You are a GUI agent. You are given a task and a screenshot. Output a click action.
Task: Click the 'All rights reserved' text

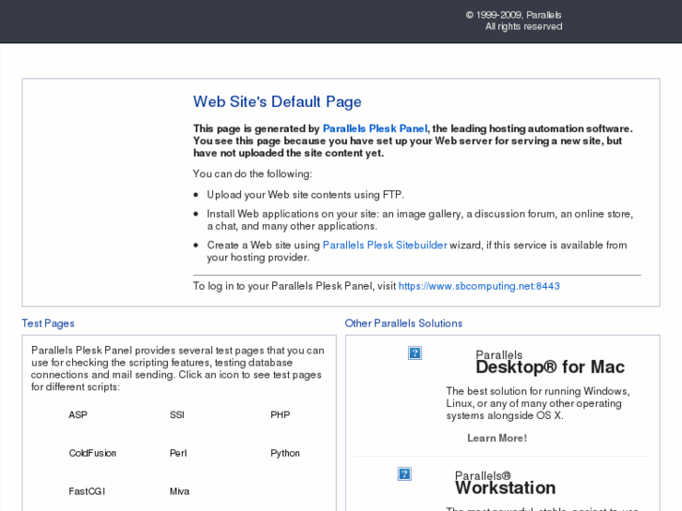tap(523, 26)
